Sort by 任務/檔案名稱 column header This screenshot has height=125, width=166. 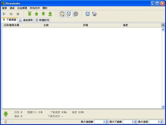22,25
